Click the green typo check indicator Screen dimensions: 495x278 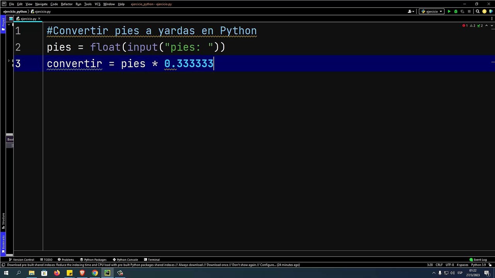point(480,25)
